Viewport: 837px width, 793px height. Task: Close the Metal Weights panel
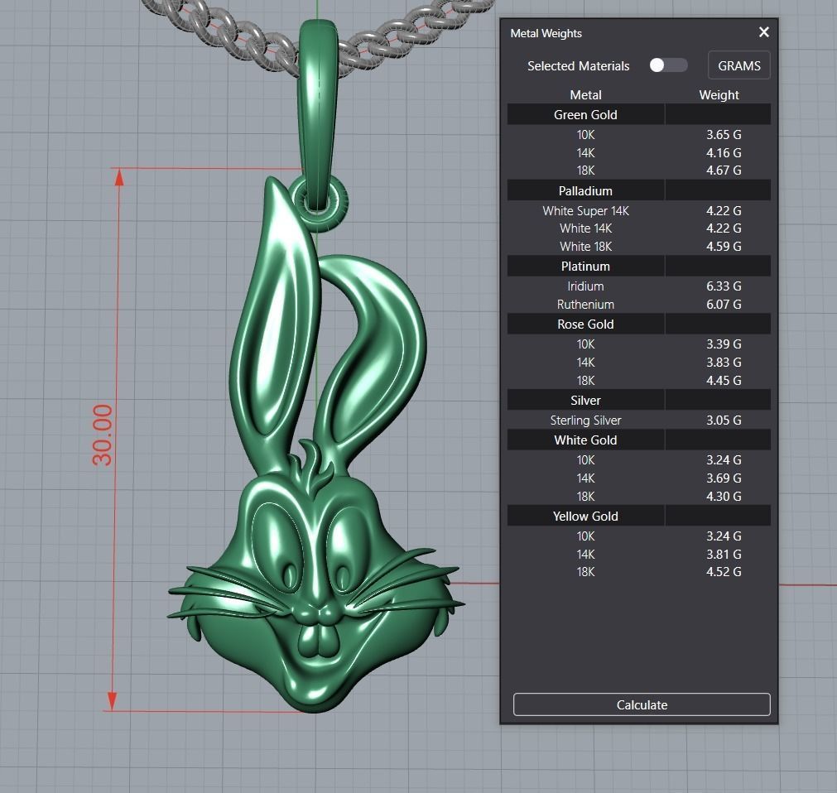[764, 32]
